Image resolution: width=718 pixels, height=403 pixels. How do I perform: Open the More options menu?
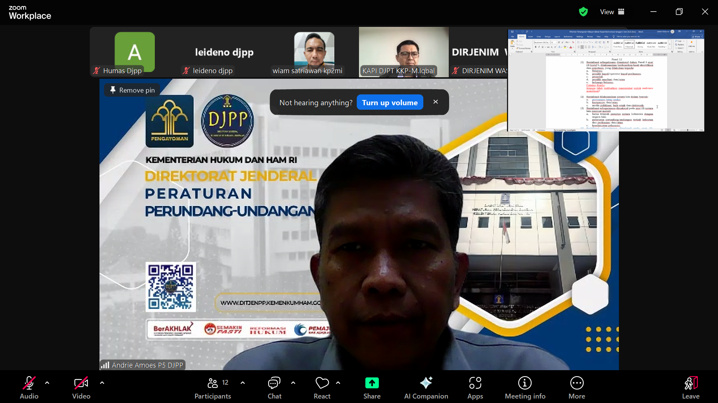pyautogui.click(x=577, y=387)
